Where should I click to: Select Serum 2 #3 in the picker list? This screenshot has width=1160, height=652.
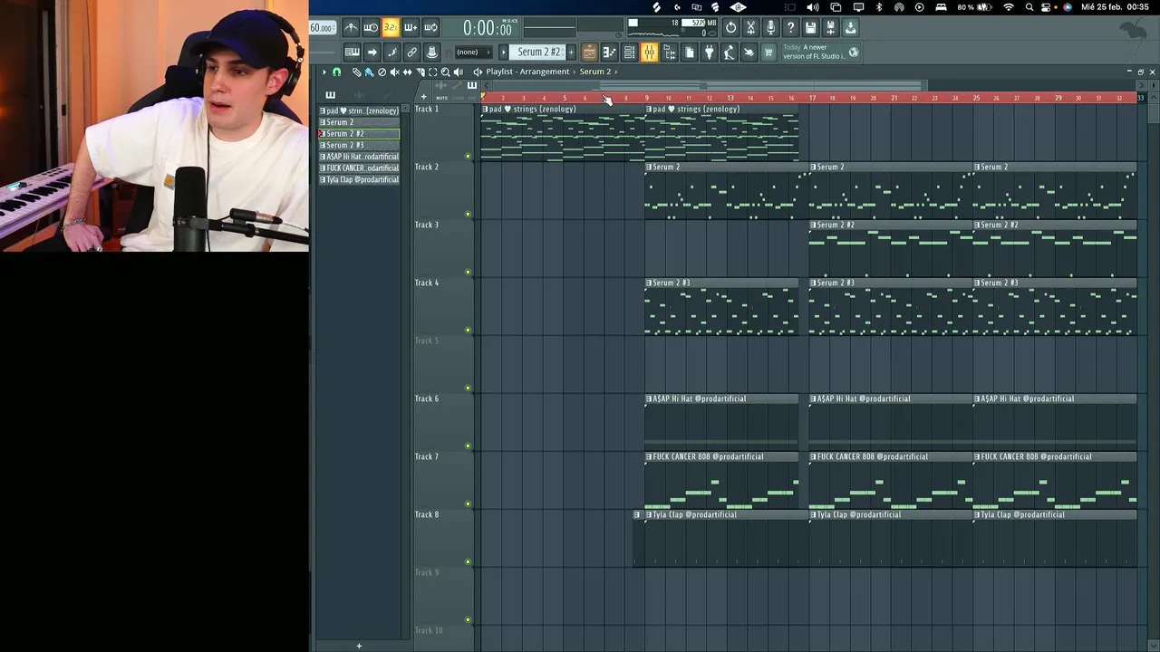359,145
